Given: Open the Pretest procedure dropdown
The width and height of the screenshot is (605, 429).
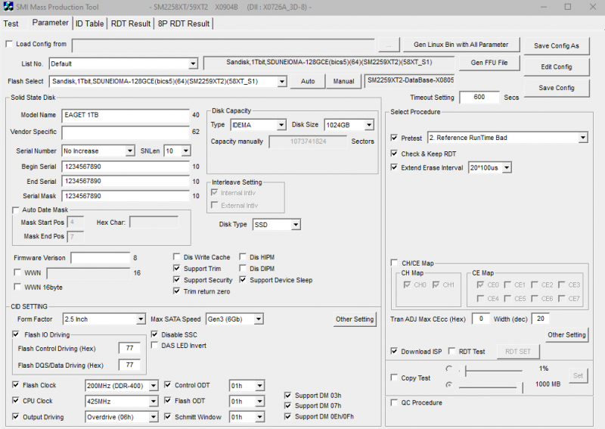Looking at the screenshot, I should coord(582,138).
